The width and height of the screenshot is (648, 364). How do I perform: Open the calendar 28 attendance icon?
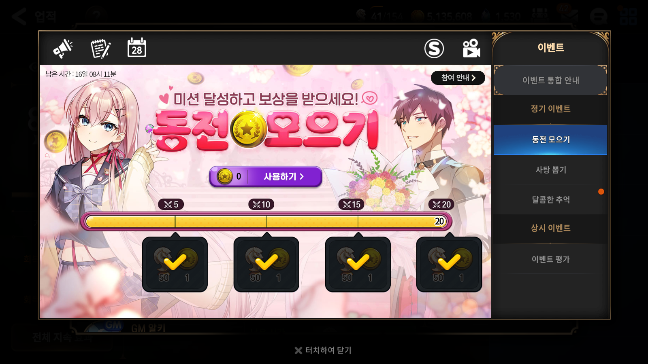(137, 48)
